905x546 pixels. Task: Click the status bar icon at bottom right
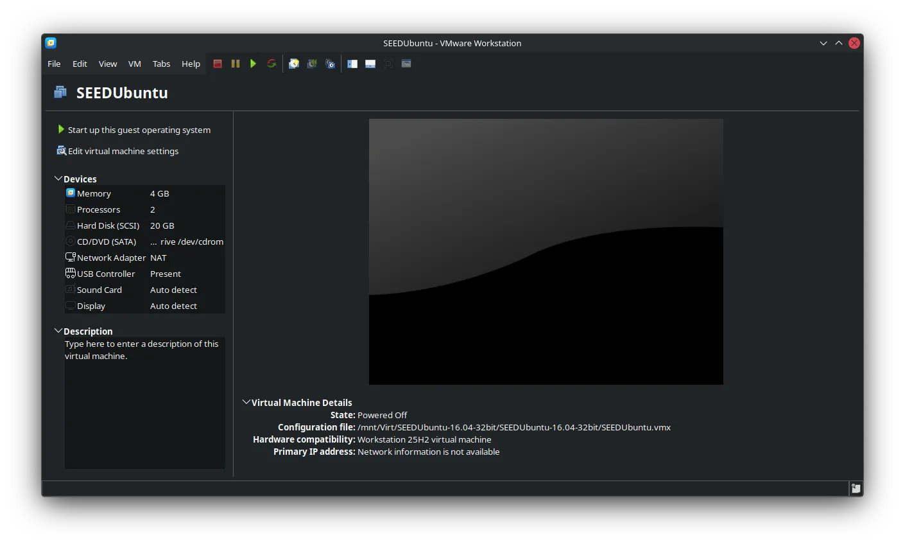pos(856,488)
